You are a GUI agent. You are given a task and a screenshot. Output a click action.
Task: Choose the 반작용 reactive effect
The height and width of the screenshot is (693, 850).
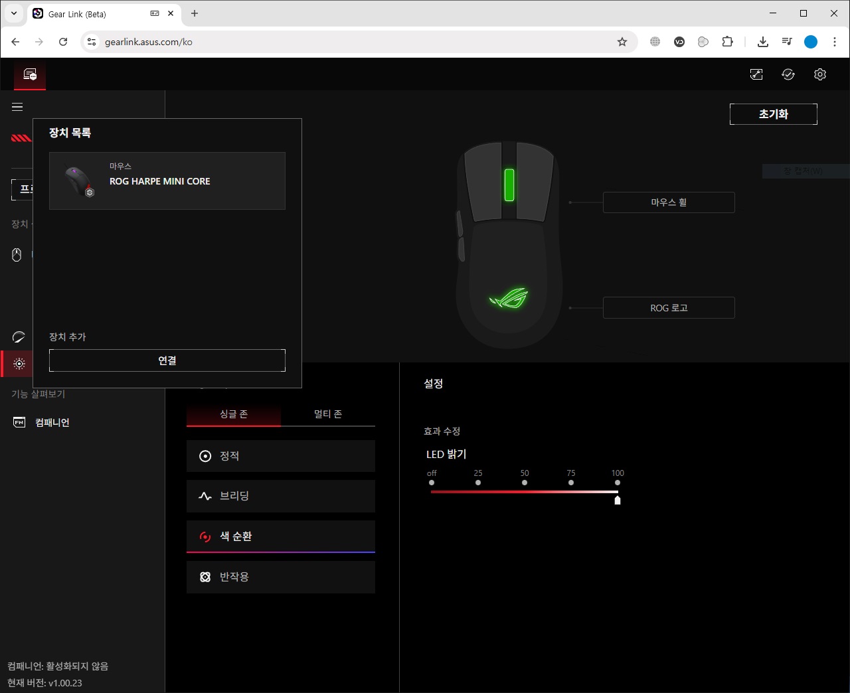[281, 577]
